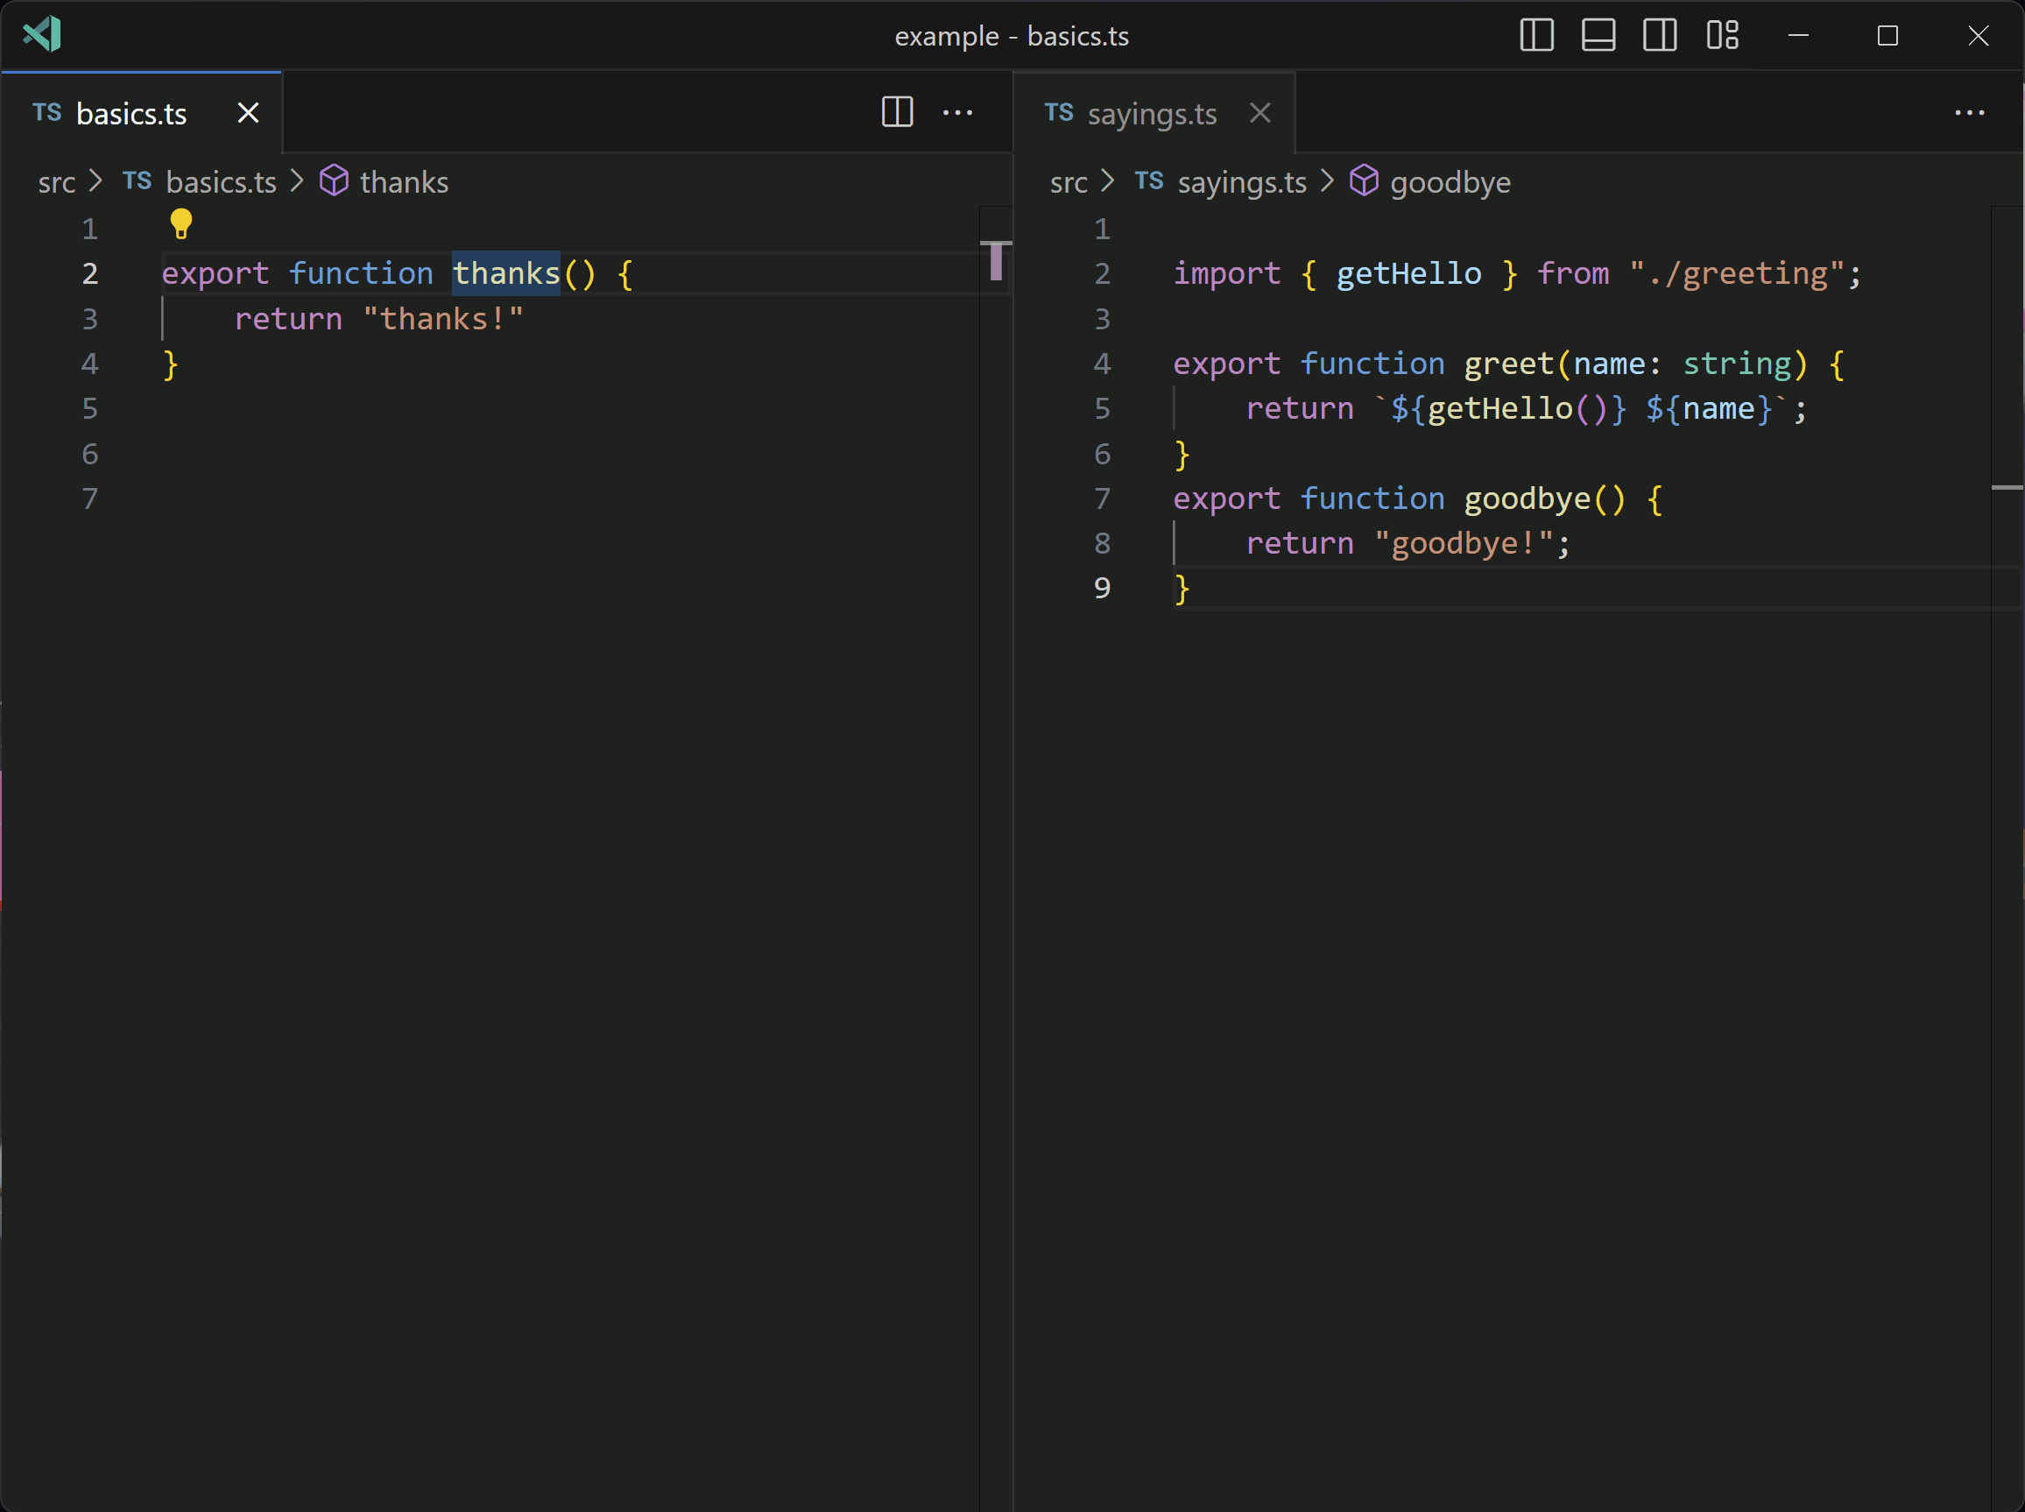Close the basics.ts tab

(248, 113)
